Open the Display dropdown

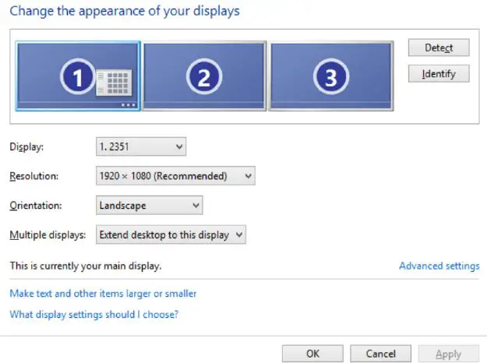pyautogui.click(x=141, y=146)
